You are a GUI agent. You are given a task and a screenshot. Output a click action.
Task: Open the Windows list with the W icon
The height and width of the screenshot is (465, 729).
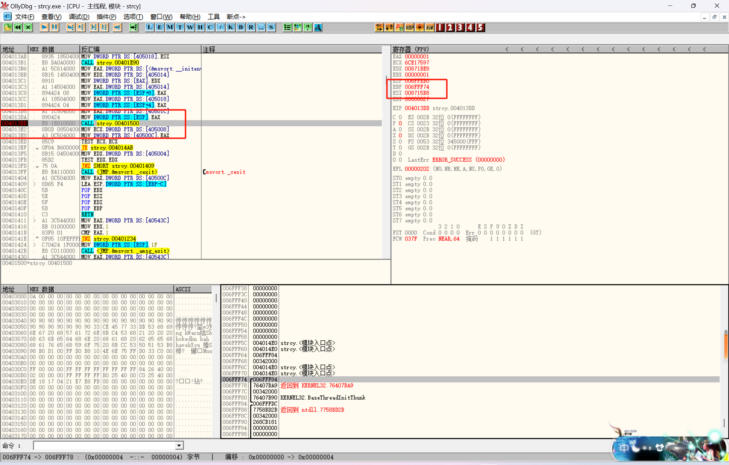pos(190,27)
